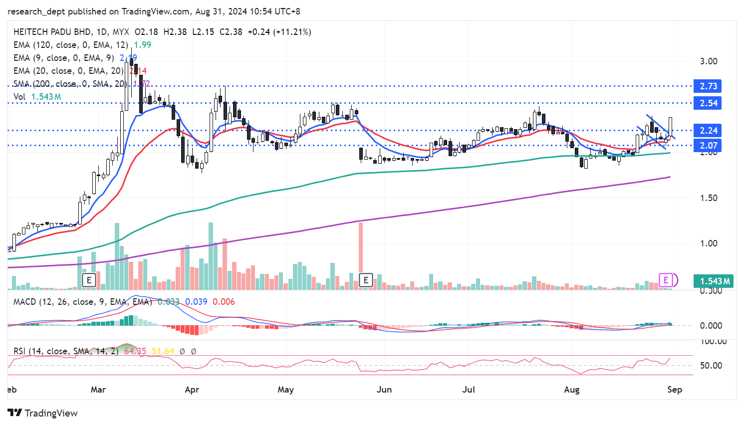Select the EMA 20 indicator legend
The image size is (744, 426).
coord(68,71)
